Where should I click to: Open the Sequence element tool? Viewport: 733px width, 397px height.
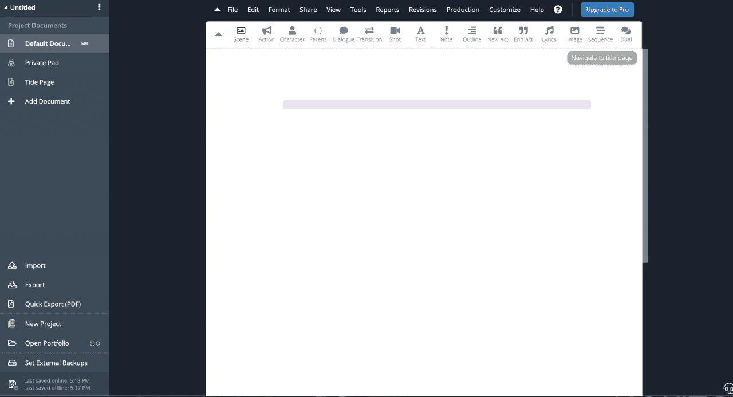point(600,33)
